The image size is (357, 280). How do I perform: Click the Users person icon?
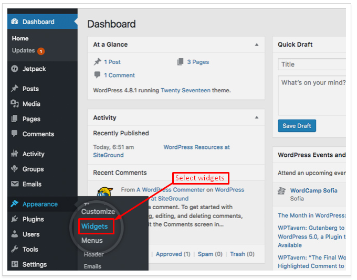pos(15,234)
